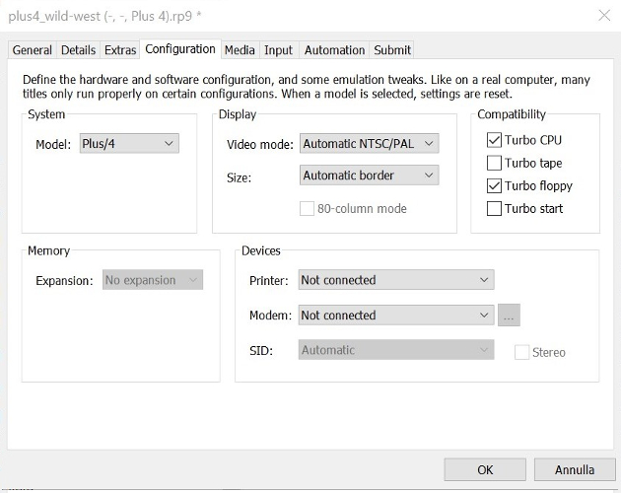Screen dimensions: 621x493
Task: Open the Details tab
Action: click(79, 50)
